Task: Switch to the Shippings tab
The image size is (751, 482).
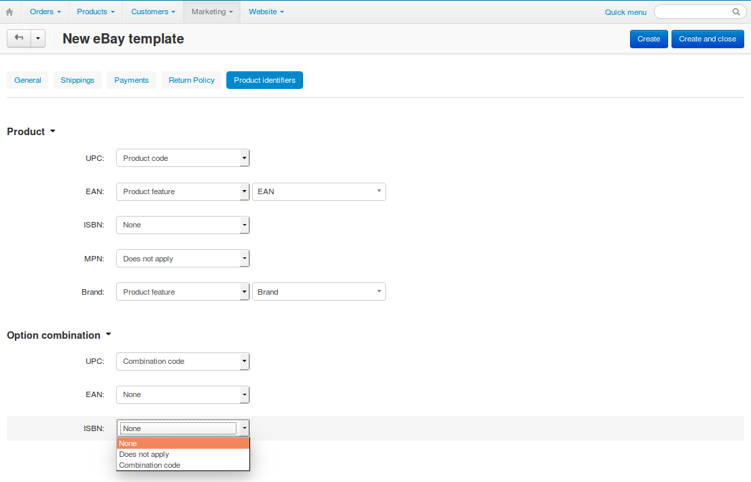Action: pyautogui.click(x=77, y=80)
